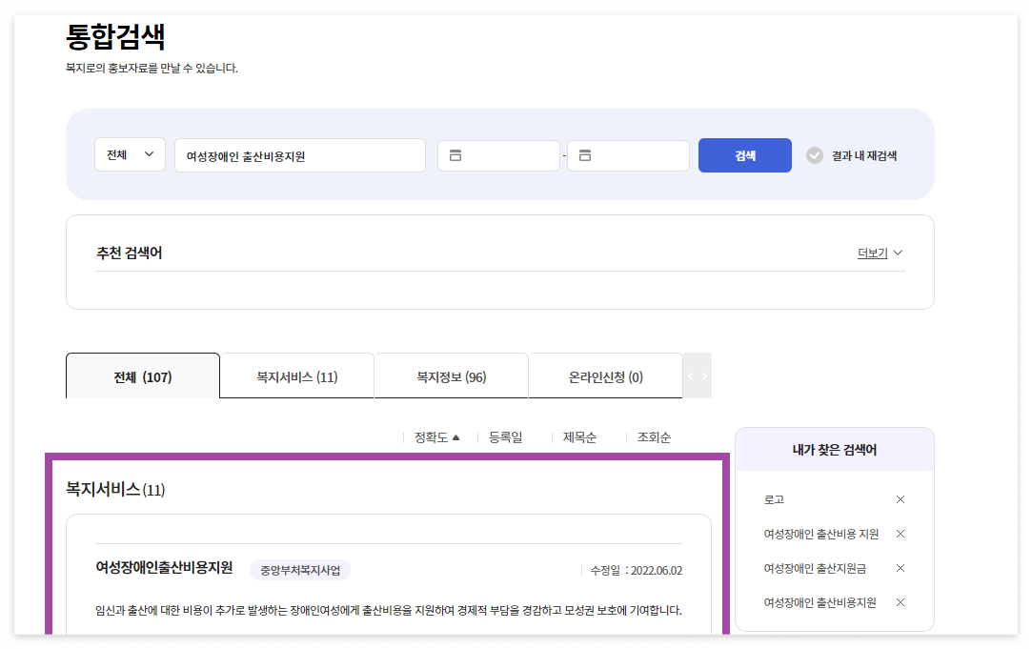The width and height of the screenshot is (1032, 649).
Task: Click the right arrow beside the tabs
Action: coord(704,375)
